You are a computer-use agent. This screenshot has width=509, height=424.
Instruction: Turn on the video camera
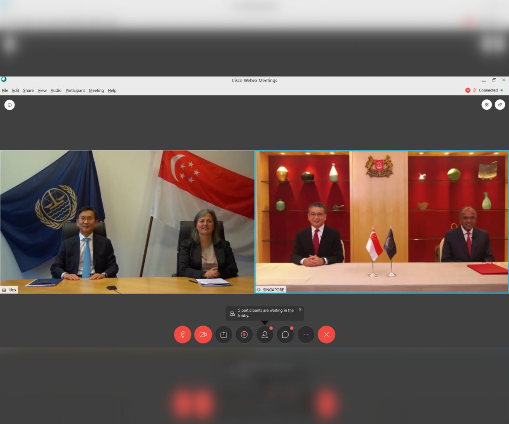click(203, 335)
